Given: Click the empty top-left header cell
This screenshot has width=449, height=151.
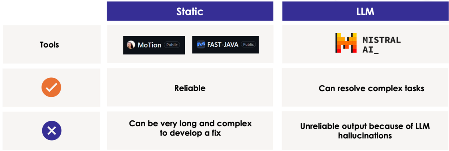Looking at the screenshot, I should [51, 11].
